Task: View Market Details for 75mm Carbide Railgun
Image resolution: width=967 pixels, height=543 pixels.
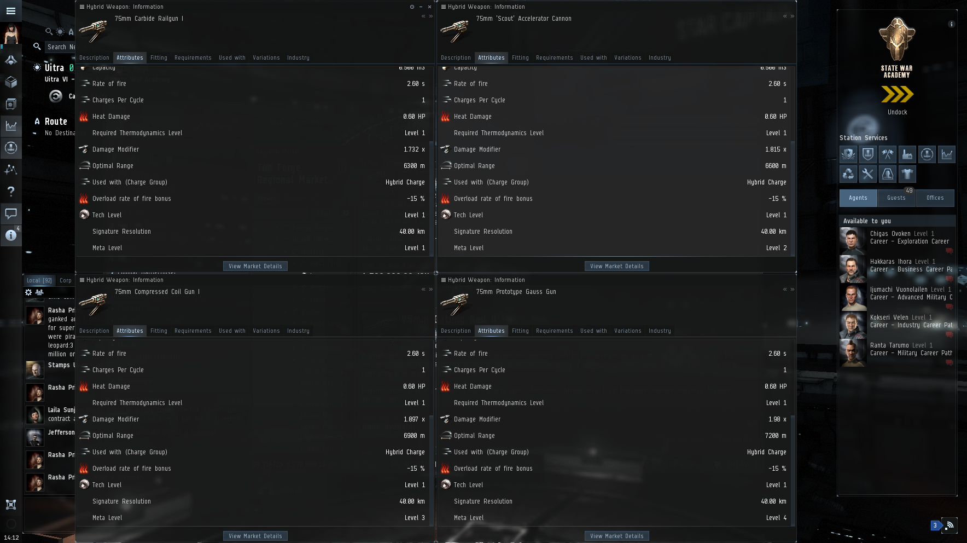Action: tap(255, 266)
